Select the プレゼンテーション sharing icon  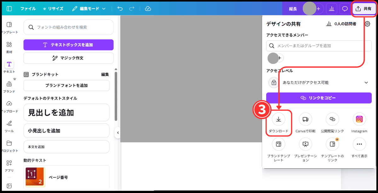(x=305, y=144)
